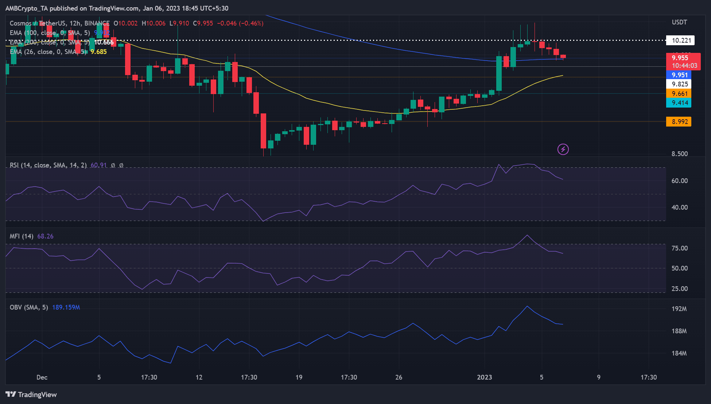
Task: Click the AMBCrypto_TA published header text
Action: point(117,8)
